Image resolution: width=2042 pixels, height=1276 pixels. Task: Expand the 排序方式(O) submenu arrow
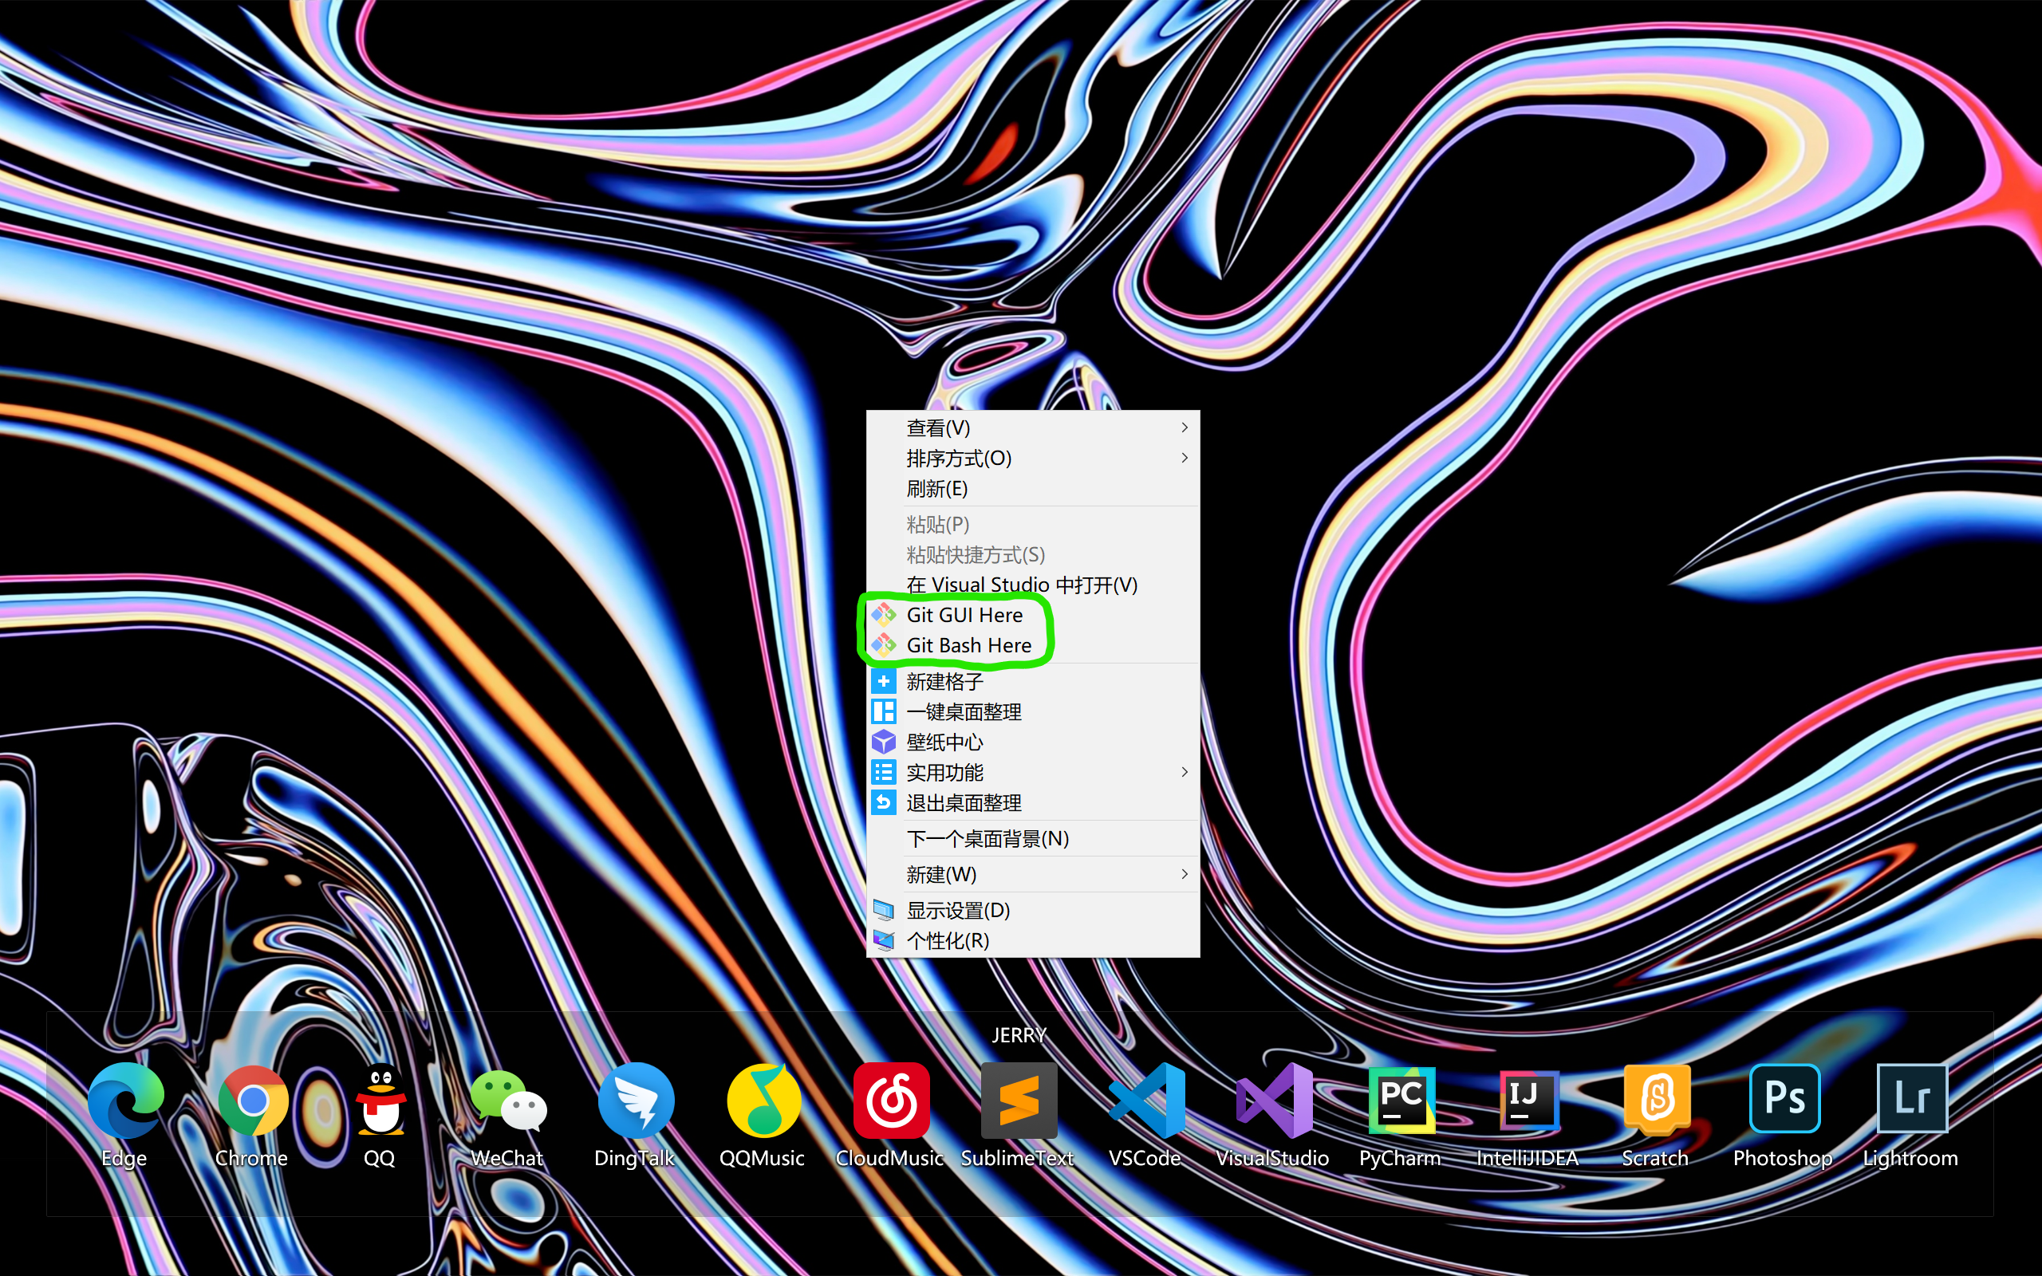coord(1185,458)
